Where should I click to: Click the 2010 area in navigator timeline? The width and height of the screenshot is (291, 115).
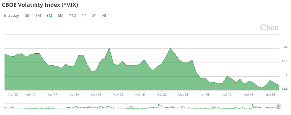(173, 107)
